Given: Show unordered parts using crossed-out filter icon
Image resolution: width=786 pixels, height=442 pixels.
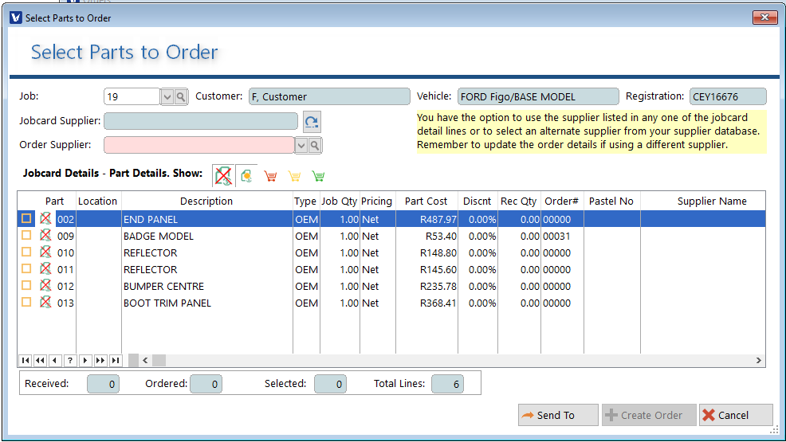Looking at the screenshot, I should coord(223,175).
